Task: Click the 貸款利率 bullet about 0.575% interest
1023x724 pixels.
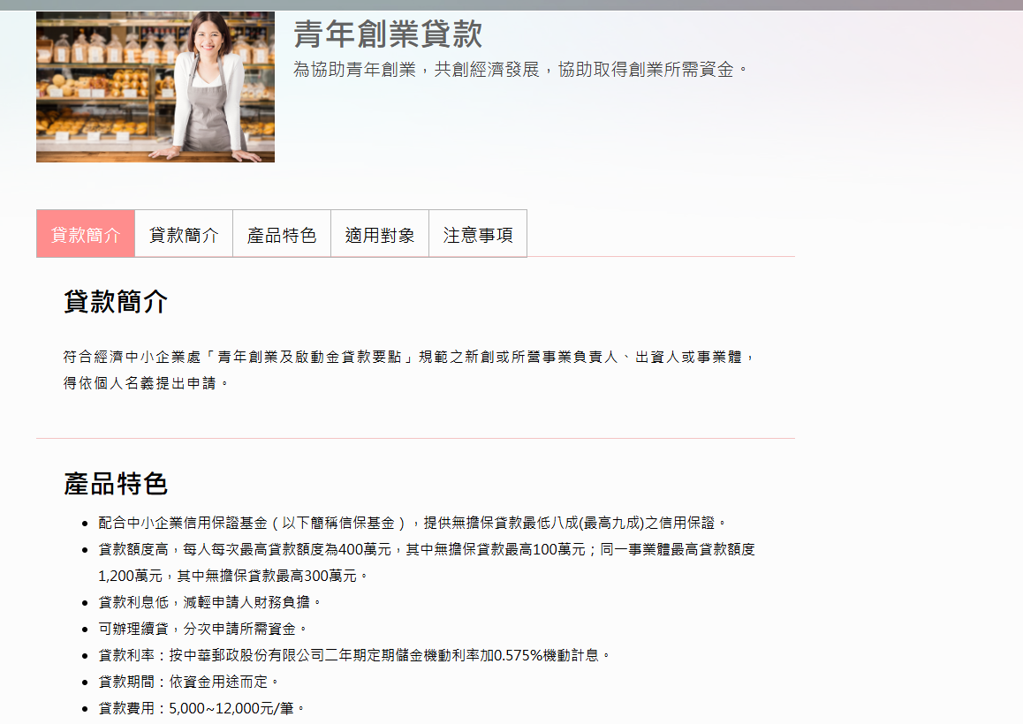Action: coord(354,655)
